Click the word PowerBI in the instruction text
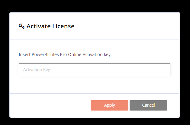The width and height of the screenshot is (190, 125). [40, 55]
